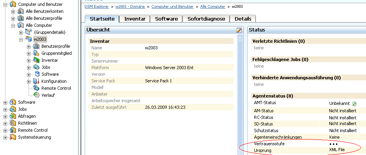Click the XML File Ursprung value
The width and height of the screenshot is (366, 155).
tap(337, 150)
